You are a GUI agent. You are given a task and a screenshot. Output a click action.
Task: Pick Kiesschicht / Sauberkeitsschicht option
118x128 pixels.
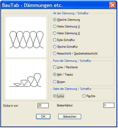click(x=75, y=53)
